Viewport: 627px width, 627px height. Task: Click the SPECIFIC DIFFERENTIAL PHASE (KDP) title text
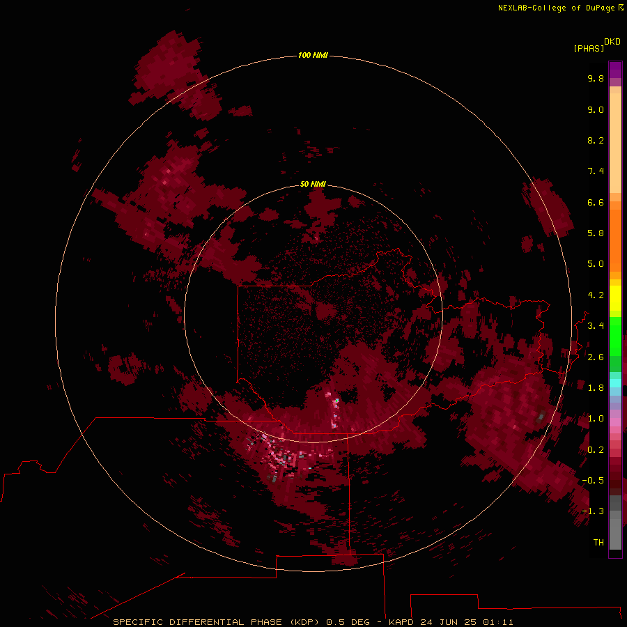point(216,622)
